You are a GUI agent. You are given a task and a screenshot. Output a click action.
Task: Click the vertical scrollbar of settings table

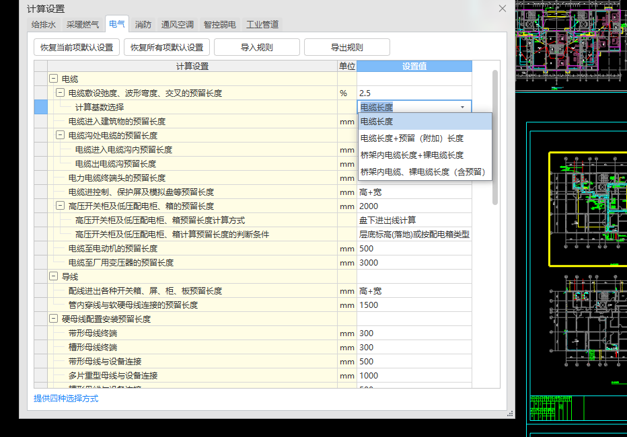[495, 137]
